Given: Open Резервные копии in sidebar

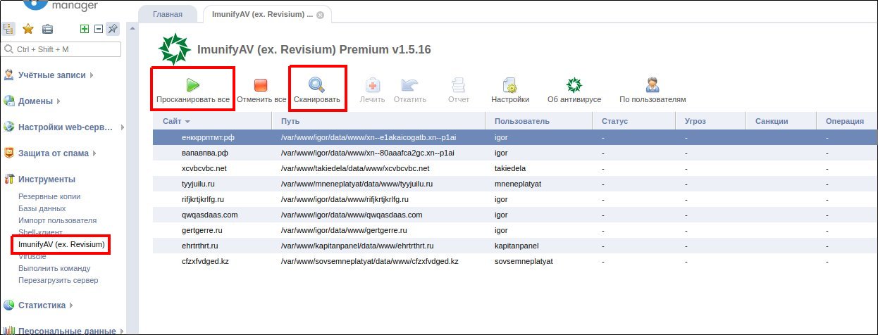Looking at the screenshot, I should click(x=49, y=197).
